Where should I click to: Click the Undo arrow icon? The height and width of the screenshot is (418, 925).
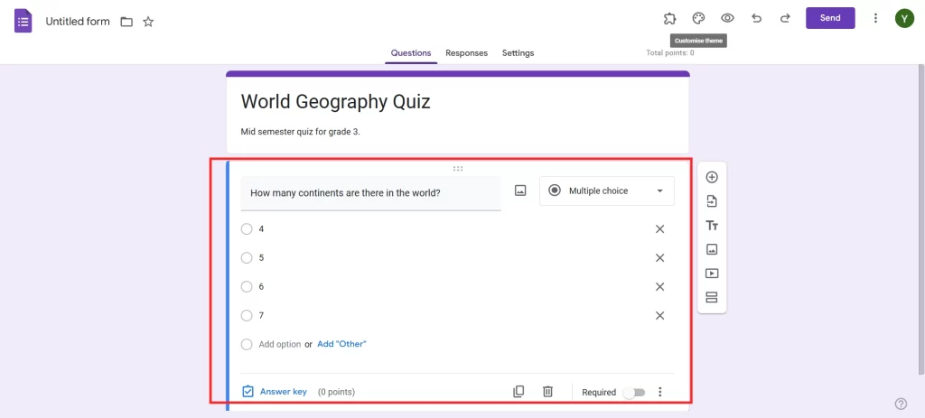pyautogui.click(x=756, y=18)
